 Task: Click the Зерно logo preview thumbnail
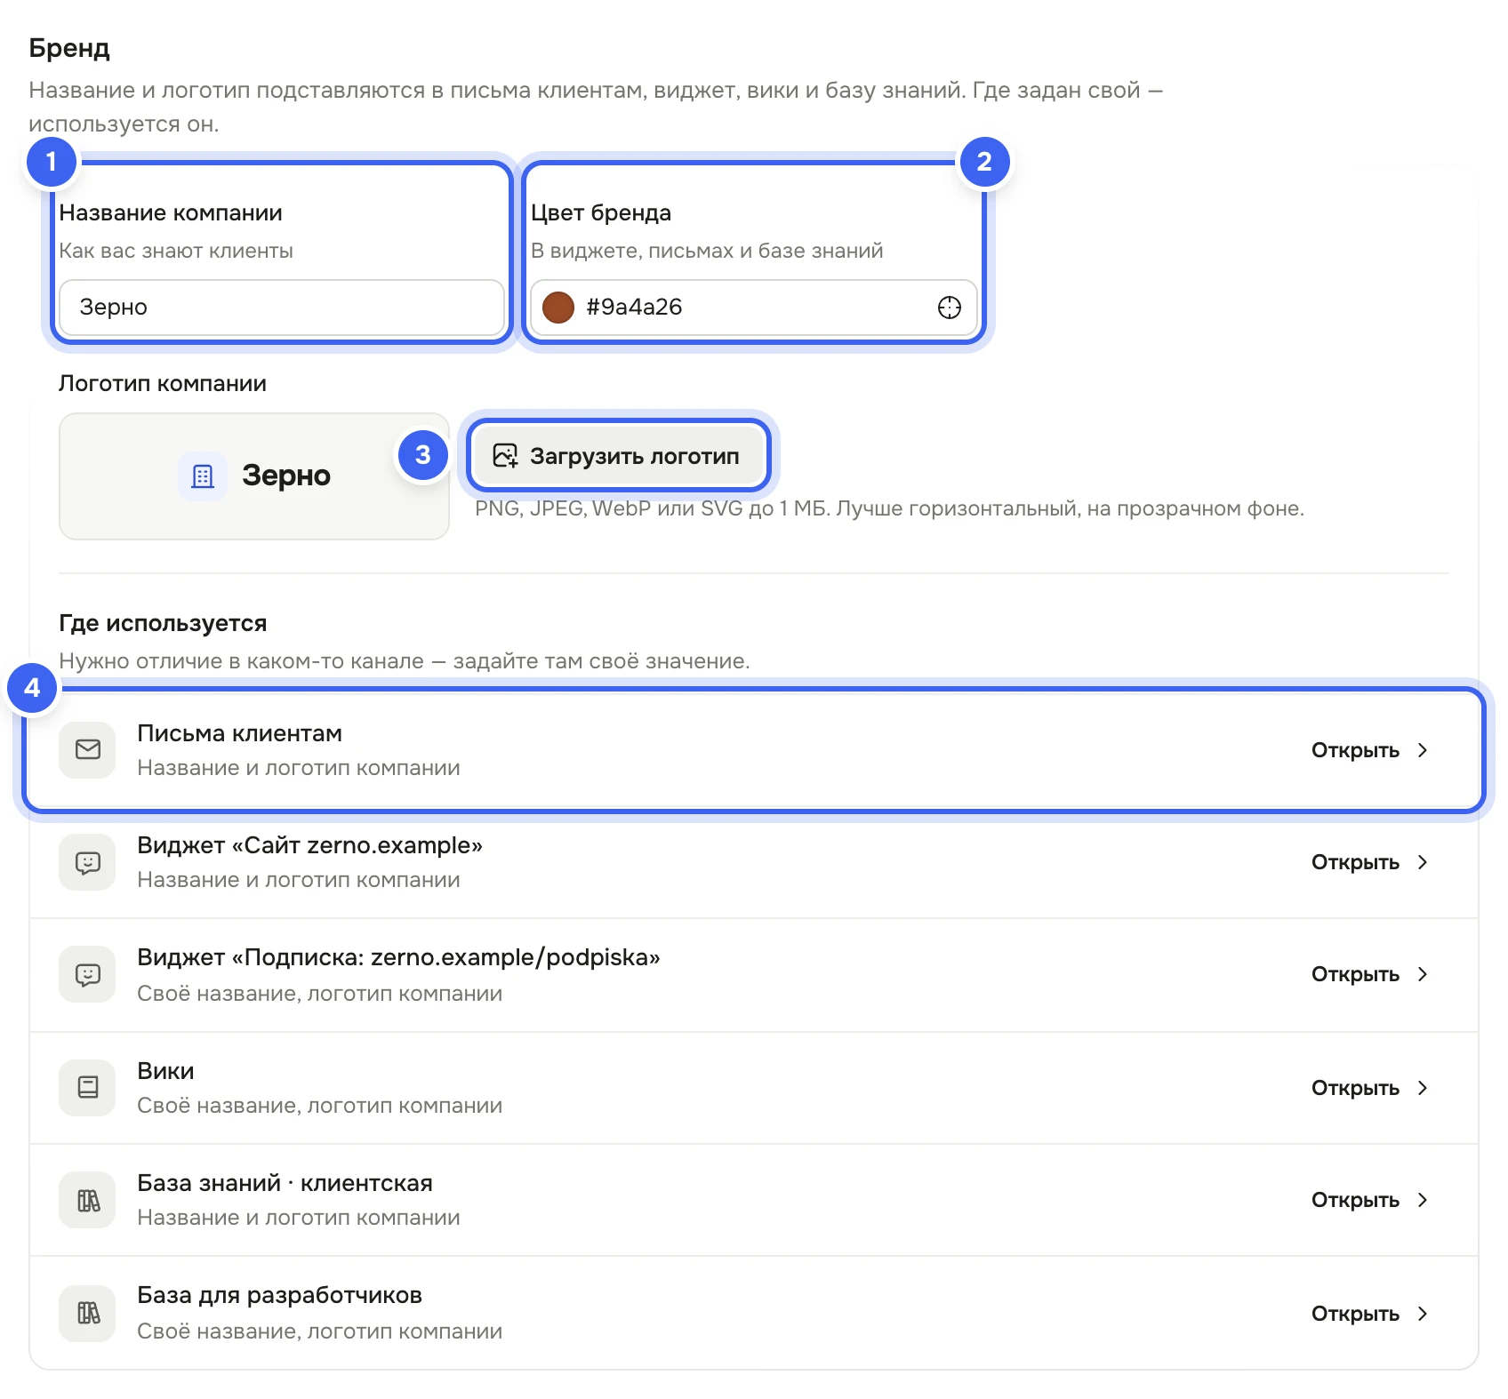tap(254, 476)
